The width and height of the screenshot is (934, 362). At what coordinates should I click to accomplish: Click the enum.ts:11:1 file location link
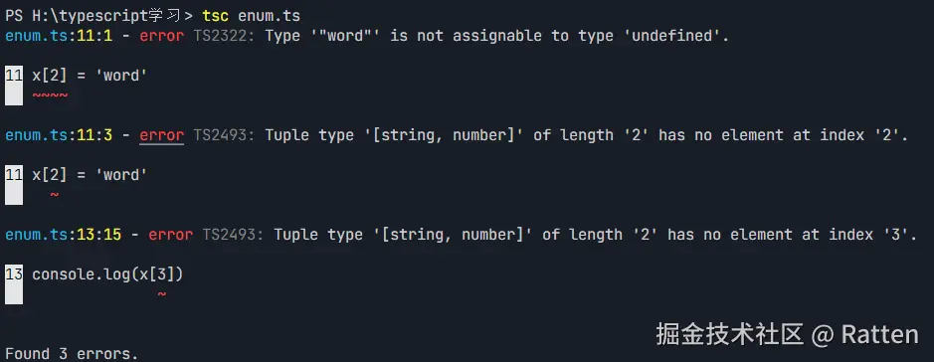click(59, 36)
